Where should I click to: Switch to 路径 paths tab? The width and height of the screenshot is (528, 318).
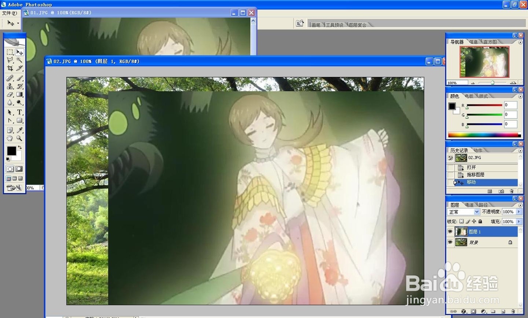[x=483, y=205]
